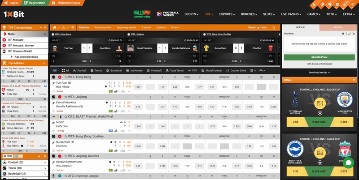Click Add championships
This screenshot has height=180, width=359.
[x=25, y=57]
